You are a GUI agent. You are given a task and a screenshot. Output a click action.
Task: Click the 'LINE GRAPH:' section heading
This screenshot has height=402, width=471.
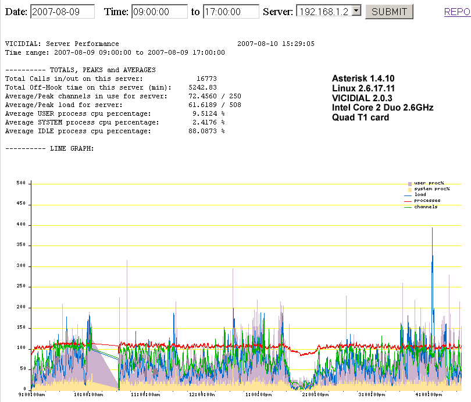click(x=72, y=148)
